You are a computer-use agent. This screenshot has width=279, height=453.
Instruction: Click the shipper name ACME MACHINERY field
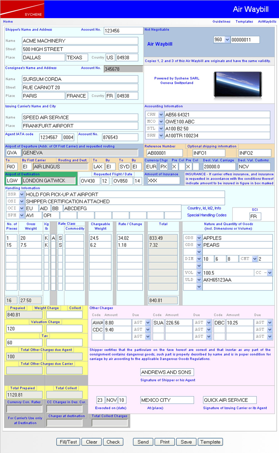80,41
